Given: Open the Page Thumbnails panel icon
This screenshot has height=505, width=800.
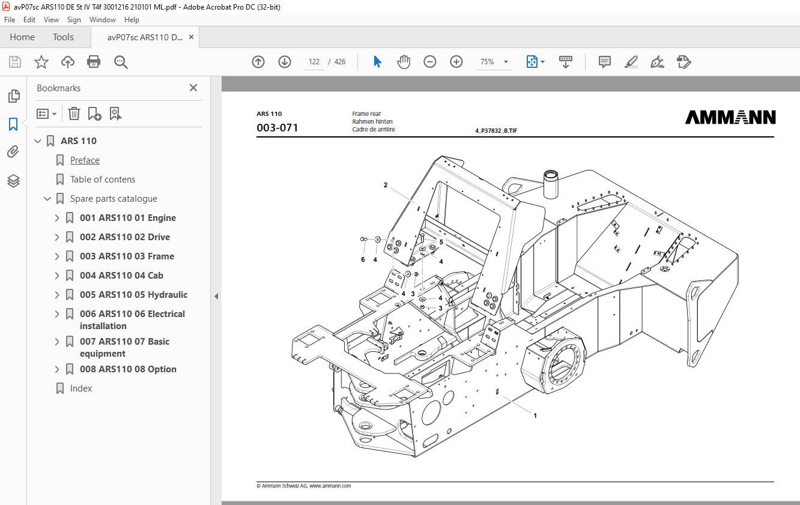Looking at the screenshot, I should tap(13, 96).
